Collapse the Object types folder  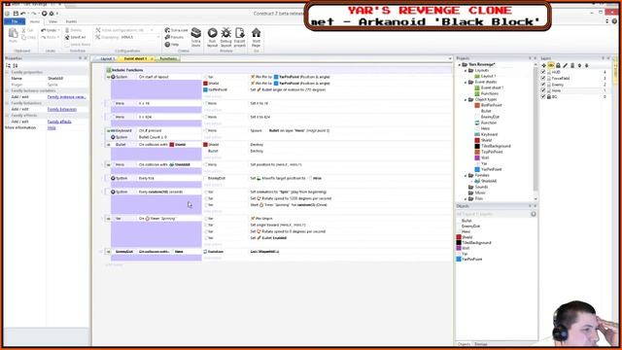coord(466,99)
